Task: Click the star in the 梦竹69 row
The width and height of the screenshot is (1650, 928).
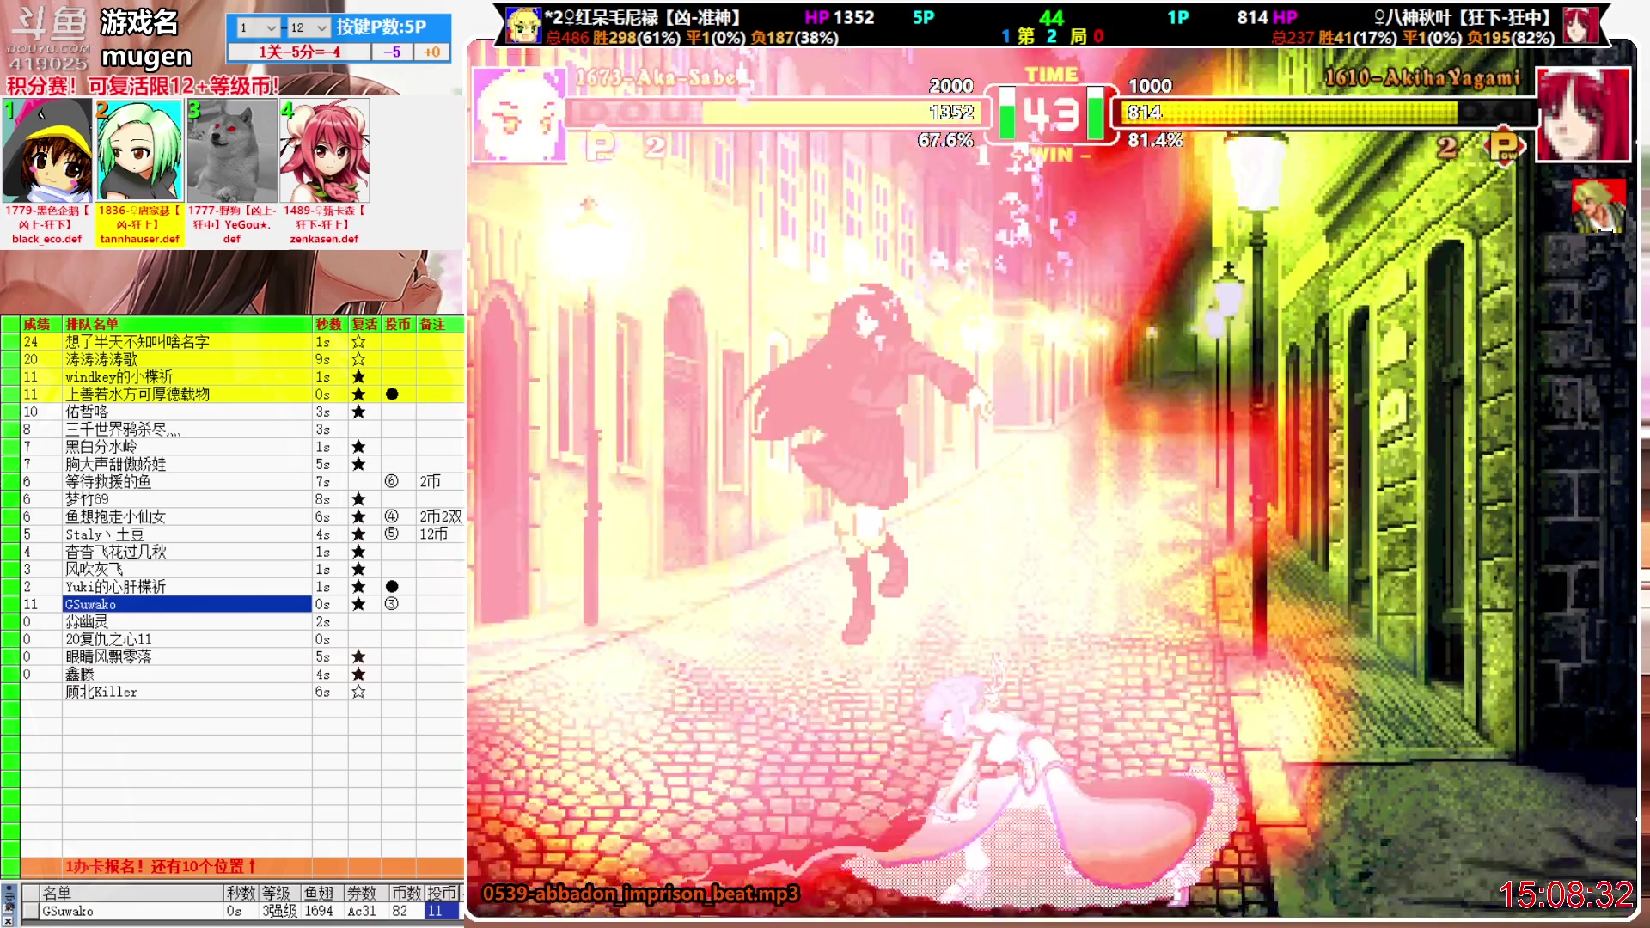Action: (x=358, y=499)
